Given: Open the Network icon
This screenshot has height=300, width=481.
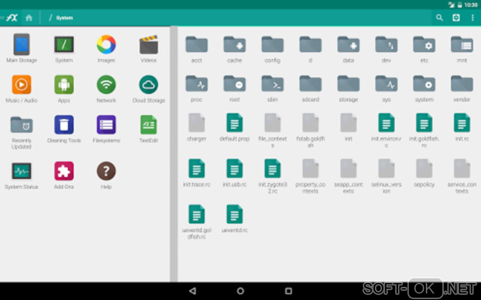Looking at the screenshot, I should (x=106, y=85).
